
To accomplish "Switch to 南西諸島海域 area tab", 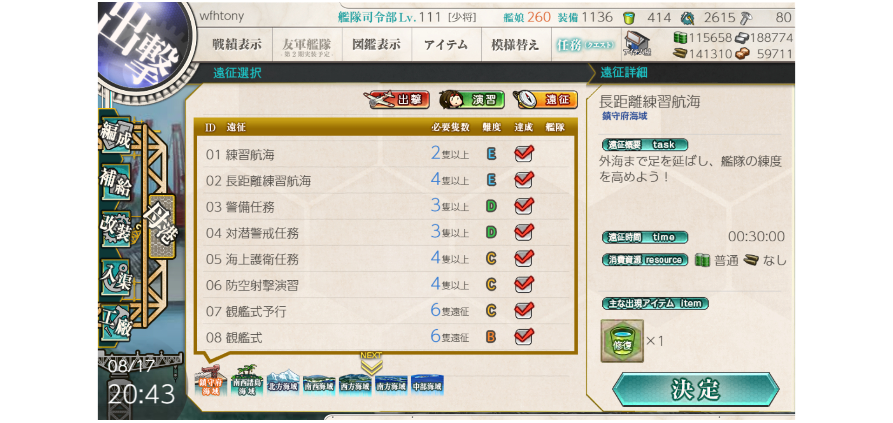I will point(247,381).
